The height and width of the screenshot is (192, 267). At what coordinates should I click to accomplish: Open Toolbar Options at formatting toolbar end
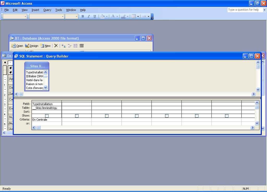[x=152, y=16]
